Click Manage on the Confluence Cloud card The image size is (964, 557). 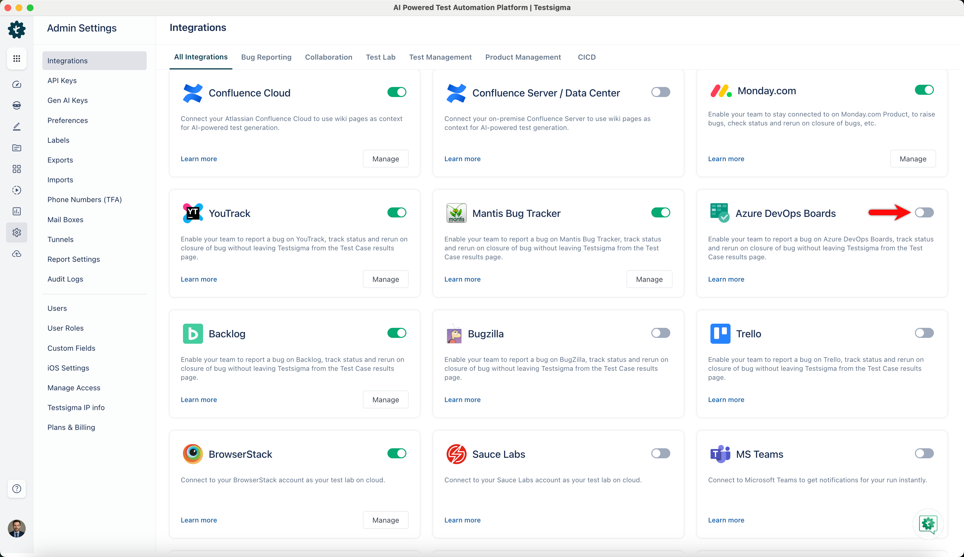tap(385, 159)
